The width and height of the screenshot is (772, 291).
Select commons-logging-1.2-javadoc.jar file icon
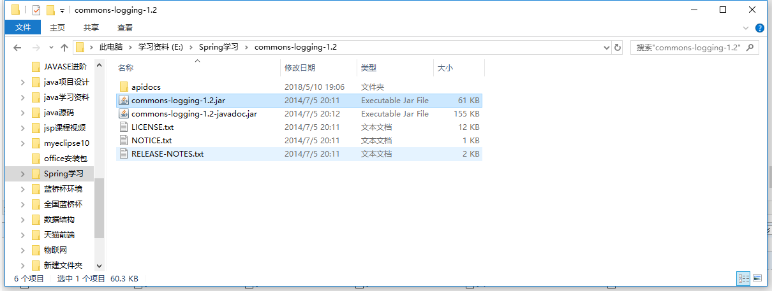pos(124,114)
